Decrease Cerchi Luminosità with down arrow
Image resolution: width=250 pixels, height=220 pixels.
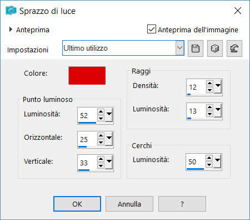[209, 164]
